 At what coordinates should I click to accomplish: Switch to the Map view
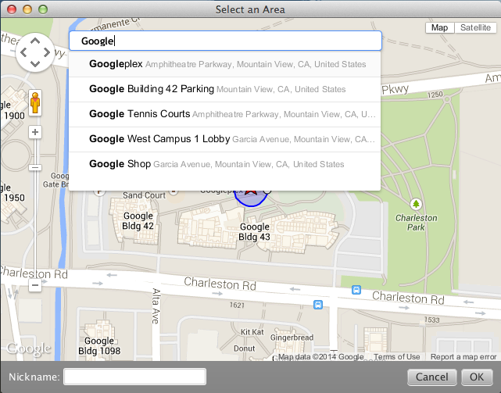pos(440,28)
